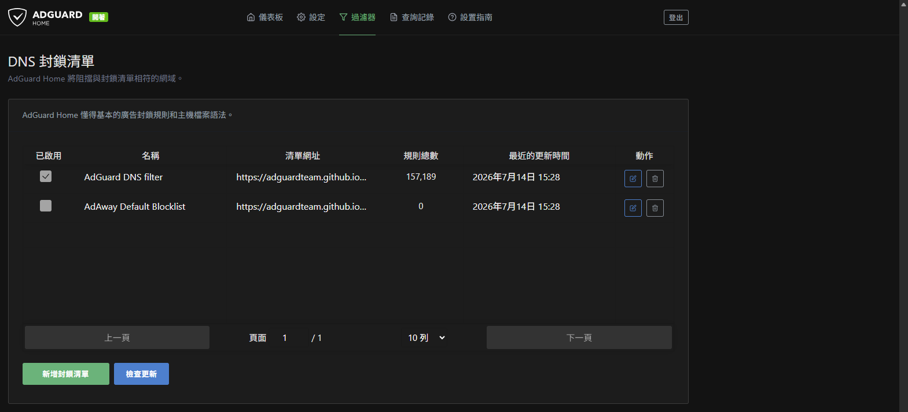The width and height of the screenshot is (908, 412).
Task: Sort by the 清單網址 column header
Action: coord(303,156)
